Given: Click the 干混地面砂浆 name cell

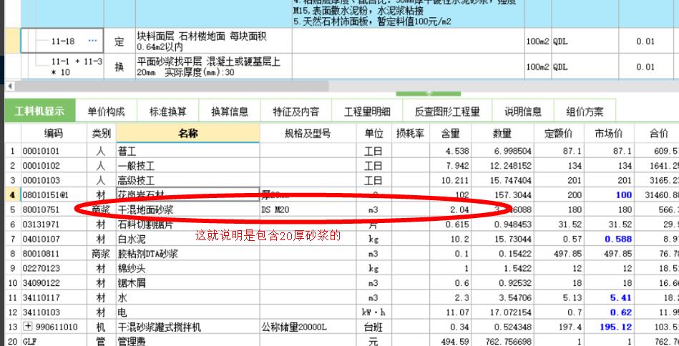Looking at the screenshot, I should pyautogui.click(x=188, y=209).
